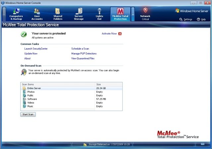Click the Server Storage tower icon
The height and width of the screenshot is (149, 212).
[79, 11]
